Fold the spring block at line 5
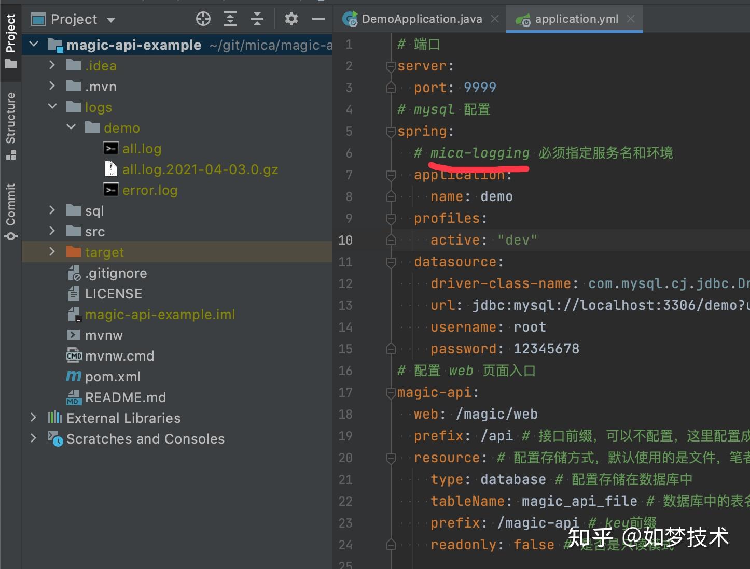The height and width of the screenshot is (569, 750). [391, 131]
